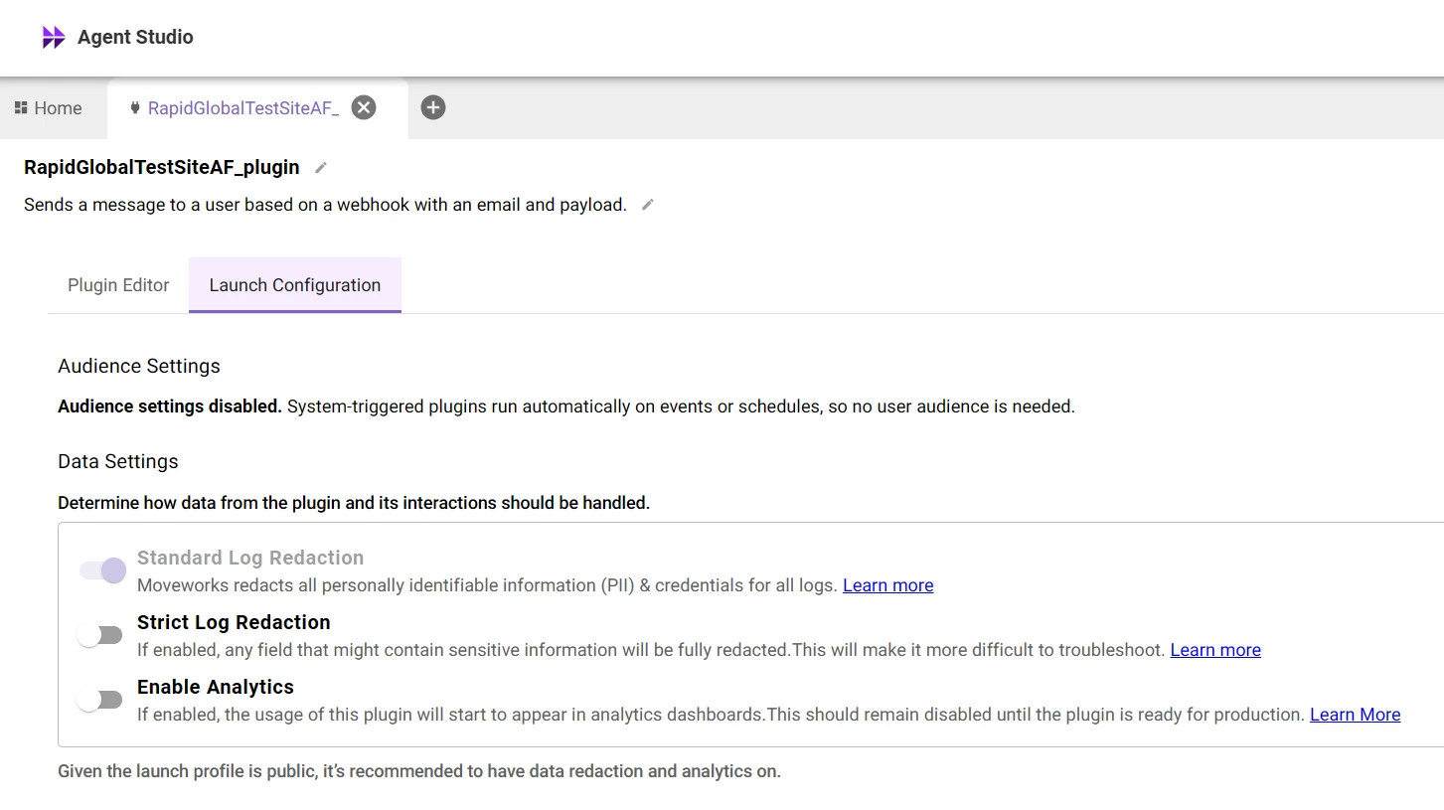
Task: Click the Audience Settings heading
Action: [139, 366]
